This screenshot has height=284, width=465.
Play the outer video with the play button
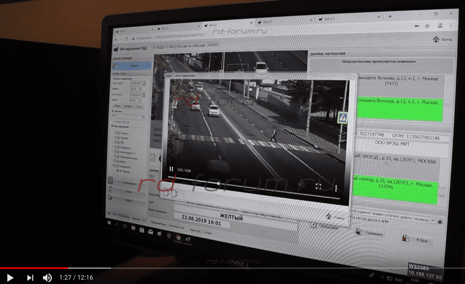(x=10, y=278)
